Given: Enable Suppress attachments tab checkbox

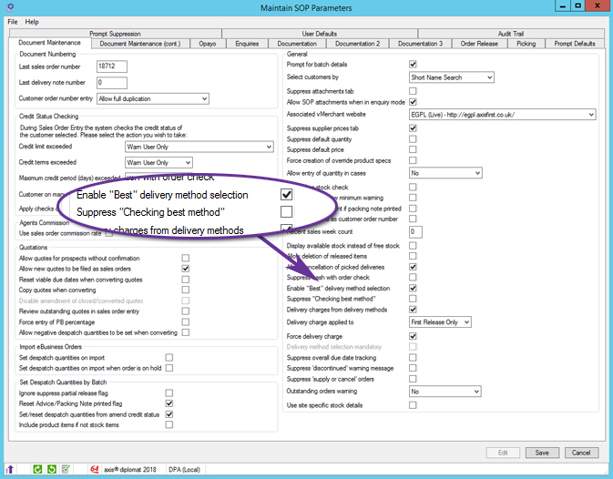Looking at the screenshot, I should click(413, 91).
